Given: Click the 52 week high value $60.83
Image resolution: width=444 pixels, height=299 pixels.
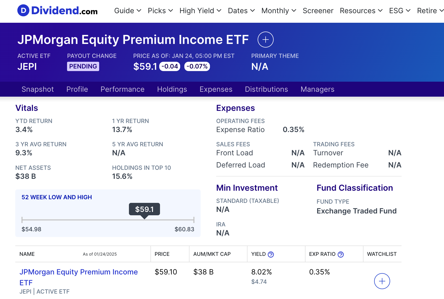Looking at the screenshot, I should [x=184, y=229].
